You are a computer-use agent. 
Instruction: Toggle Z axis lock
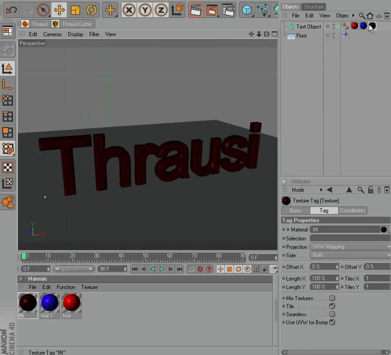tap(161, 10)
